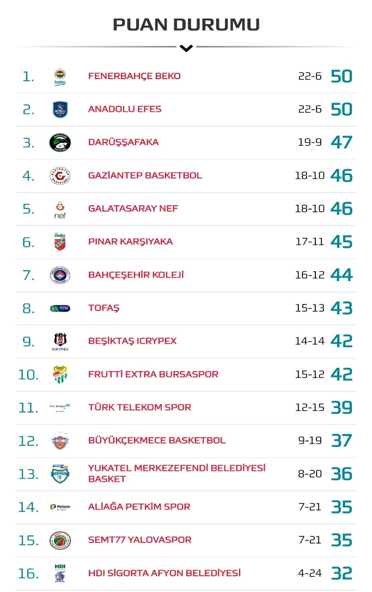Image resolution: width=372 pixels, height=592 pixels.
Task: Click the Tofaş team logo
Action: 60,308
